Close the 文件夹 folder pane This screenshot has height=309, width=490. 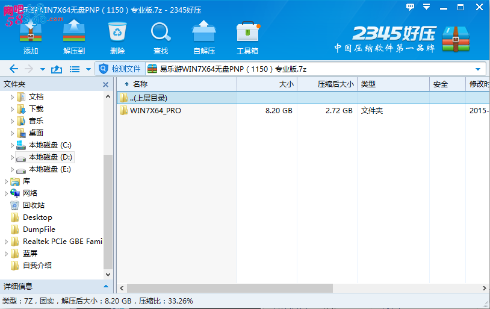105,84
